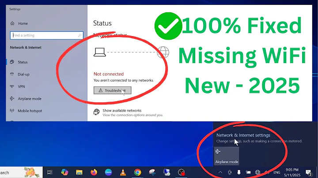Launch Copilot from the taskbar
This screenshot has height=178, width=318.
[x=64, y=172]
